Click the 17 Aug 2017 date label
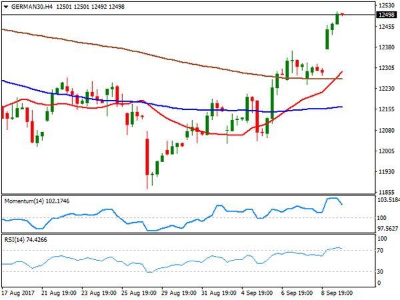400x300 pixels. [18, 293]
